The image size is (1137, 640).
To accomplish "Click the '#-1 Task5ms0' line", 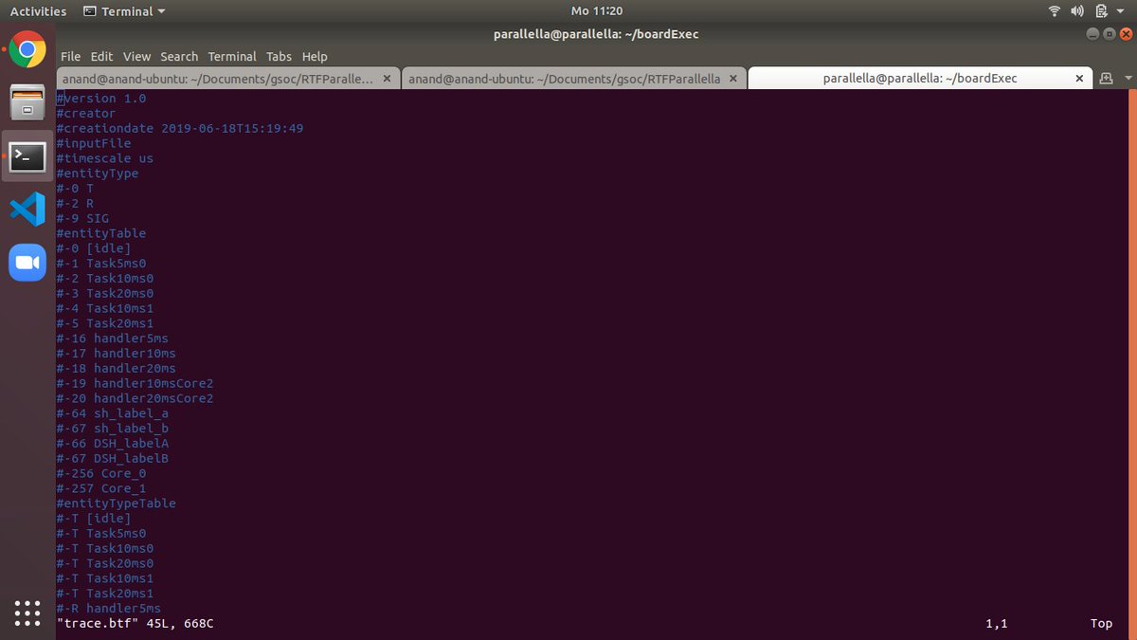I will click(101, 264).
